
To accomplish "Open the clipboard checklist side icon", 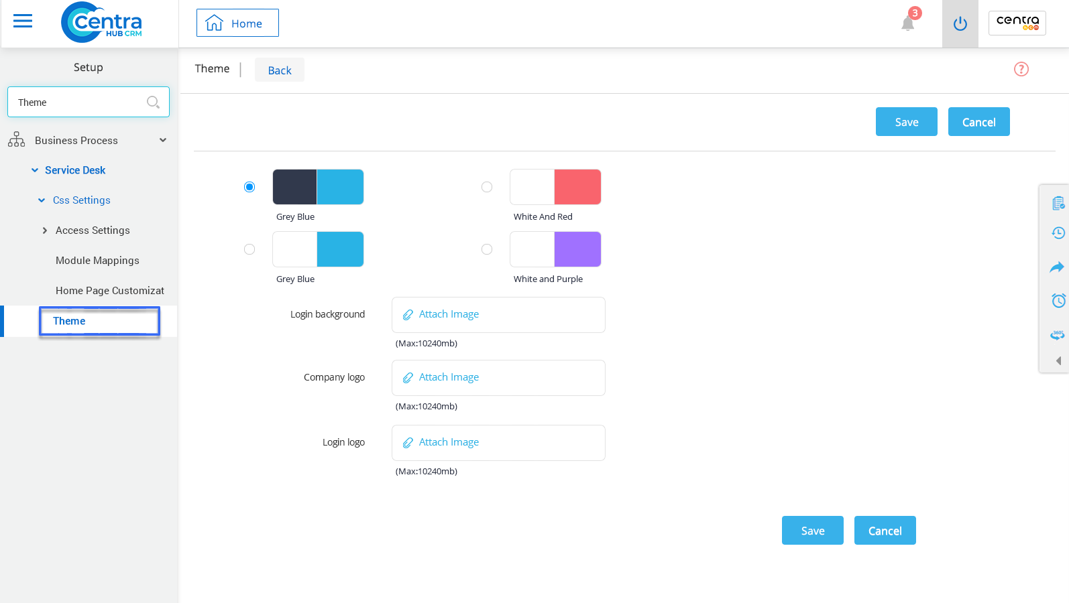I will pyautogui.click(x=1058, y=203).
